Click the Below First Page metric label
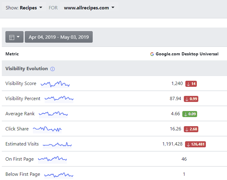Screen dimensions: 227x180 point(23,174)
